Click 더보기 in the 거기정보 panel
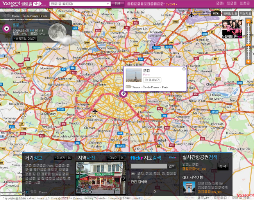This screenshot has width=254, height=200. coord(60,158)
